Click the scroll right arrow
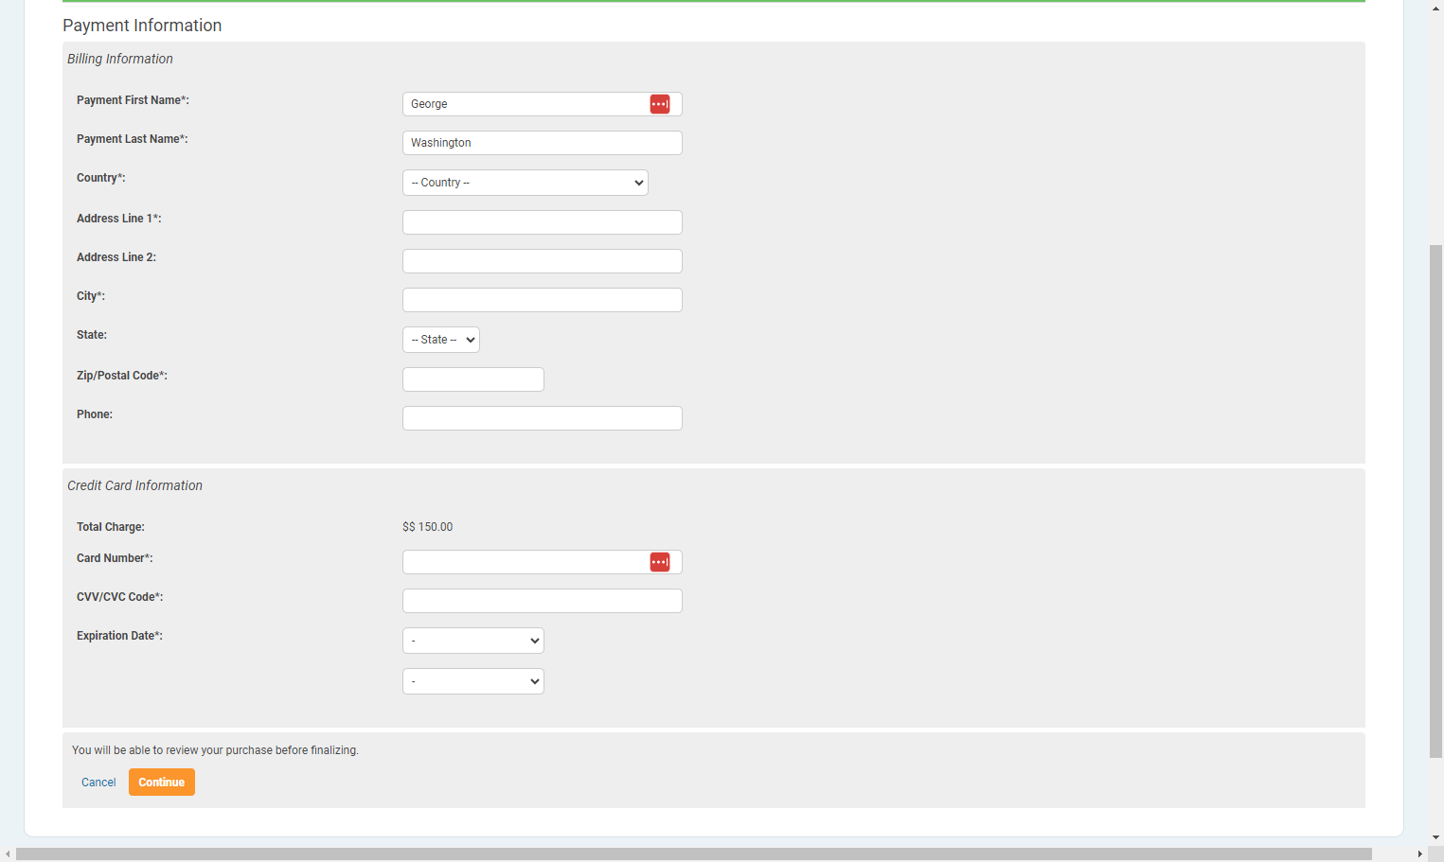The width and height of the screenshot is (1444, 862). 1420,854
